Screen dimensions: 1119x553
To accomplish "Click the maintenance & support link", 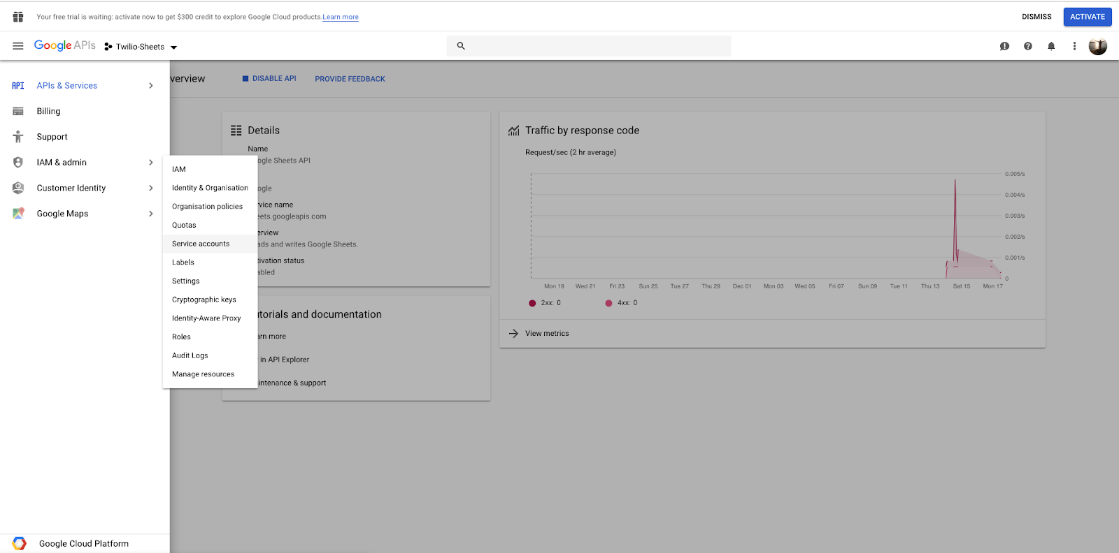I will (292, 383).
